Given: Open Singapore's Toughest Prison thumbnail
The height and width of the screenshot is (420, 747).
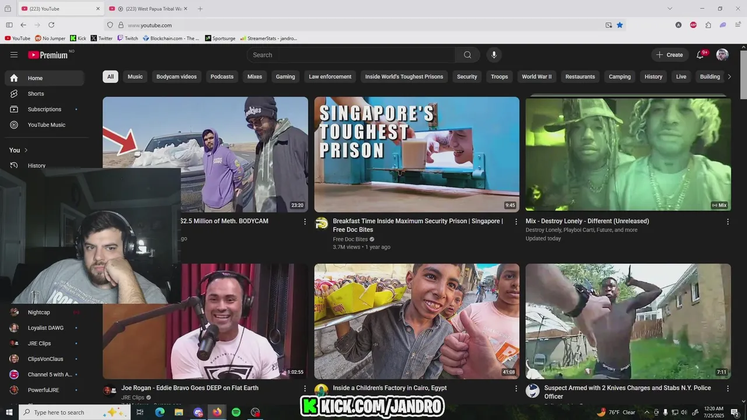Looking at the screenshot, I should pos(417,155).
